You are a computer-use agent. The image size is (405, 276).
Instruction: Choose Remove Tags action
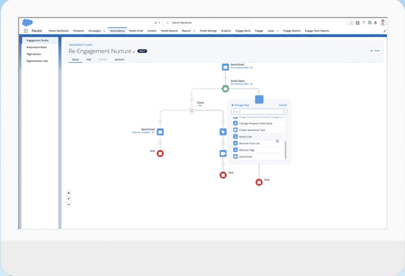(x=258, y=150)
